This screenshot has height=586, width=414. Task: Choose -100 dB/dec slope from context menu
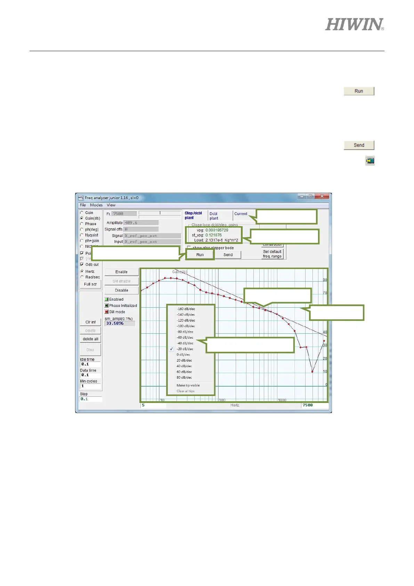(186, 326)
